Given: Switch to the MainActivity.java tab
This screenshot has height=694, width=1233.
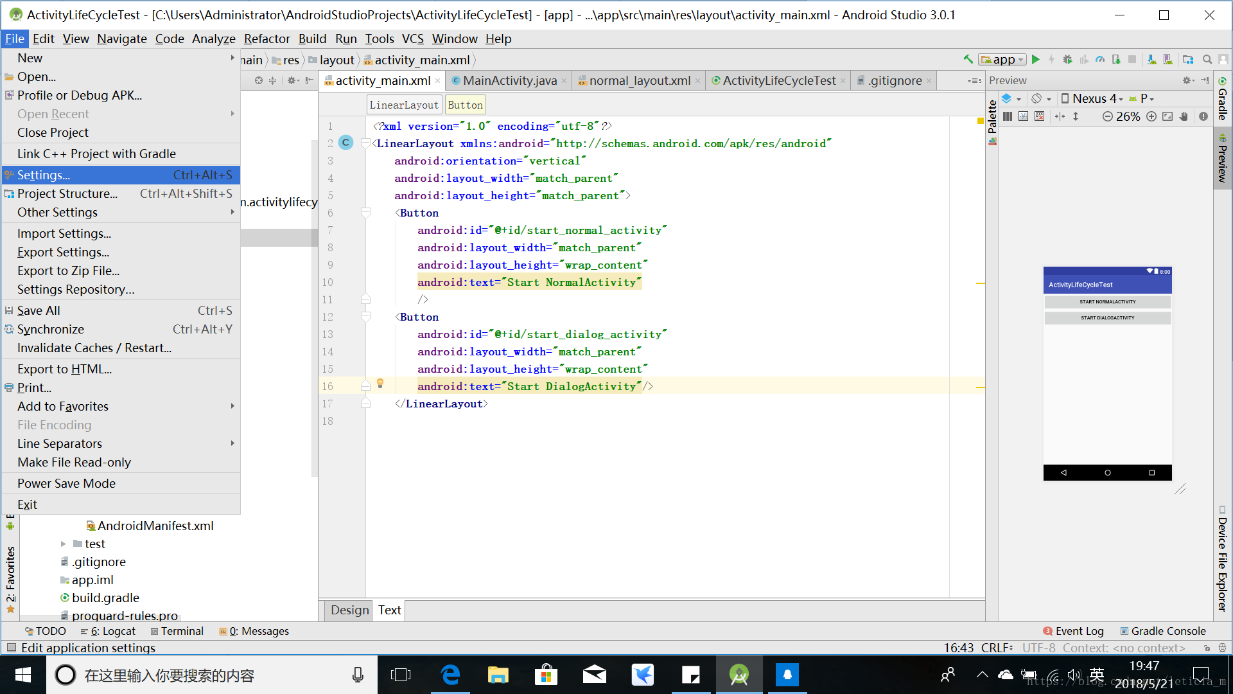Looking at the screenshot, I should pos(509,80).
